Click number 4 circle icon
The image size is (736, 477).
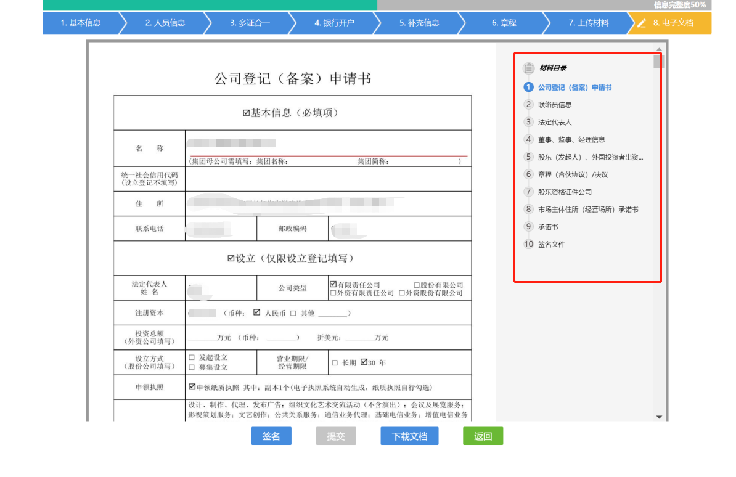528,139
